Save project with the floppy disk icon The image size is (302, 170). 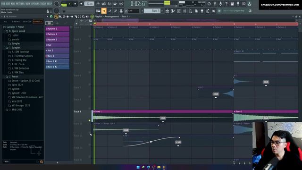coord(232,4)
